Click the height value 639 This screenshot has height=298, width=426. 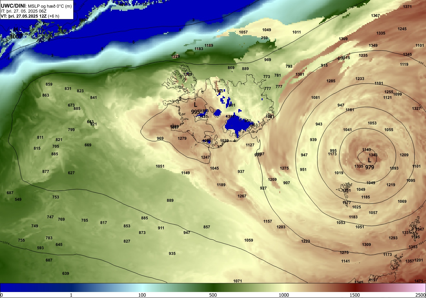(66, 273)
